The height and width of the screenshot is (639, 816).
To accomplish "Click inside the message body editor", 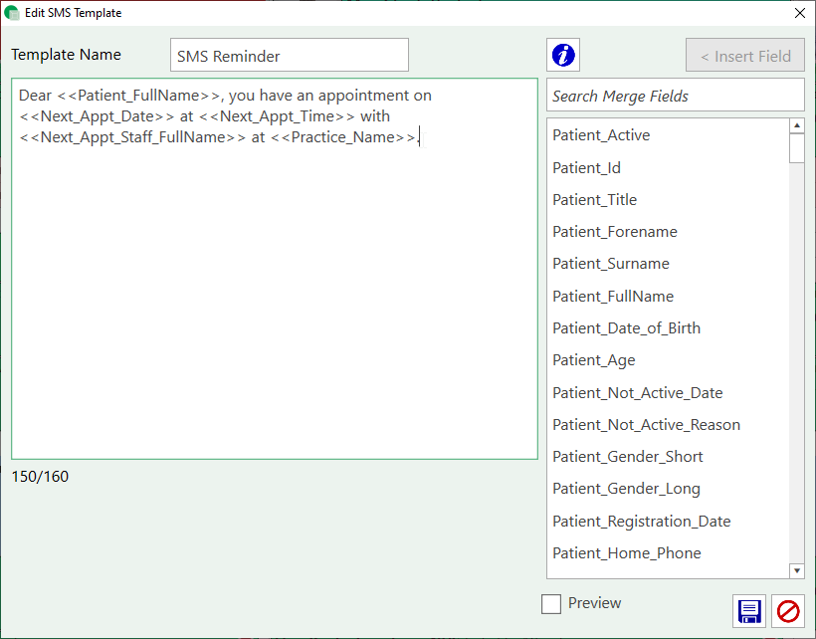I will pyautogui.click(x=274, y=269).
